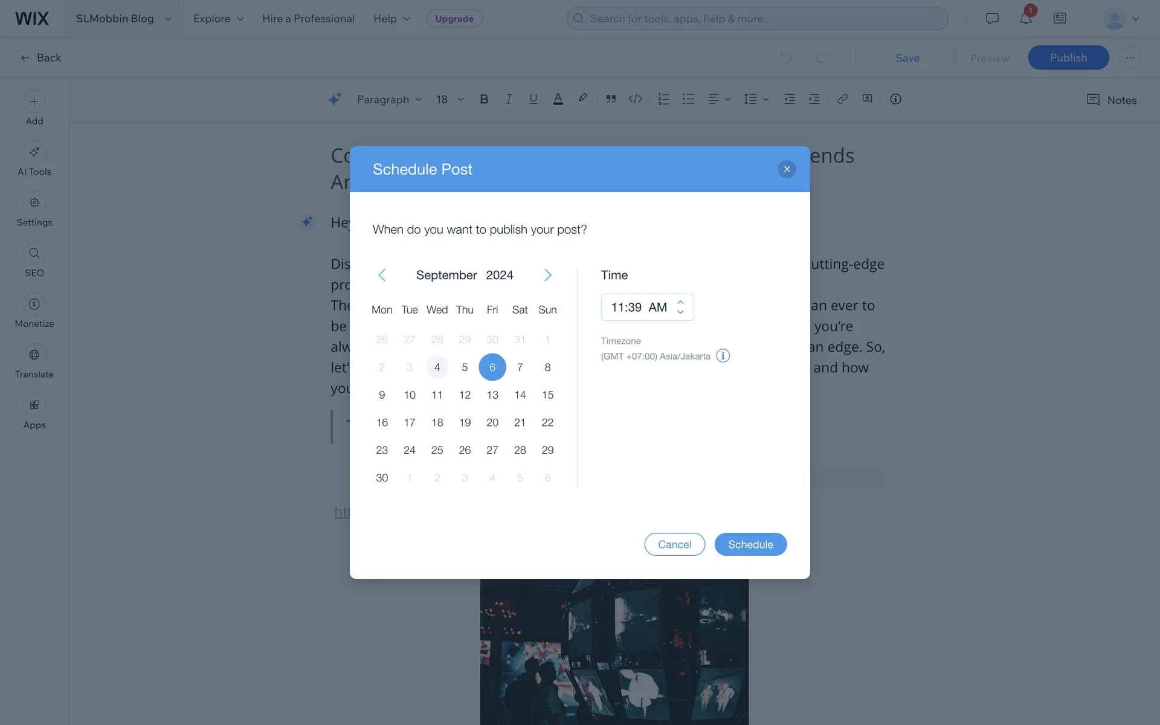Screen dimensions: 1160x725
Task: Open the Explore menu
Action: (x=219, y=19)
